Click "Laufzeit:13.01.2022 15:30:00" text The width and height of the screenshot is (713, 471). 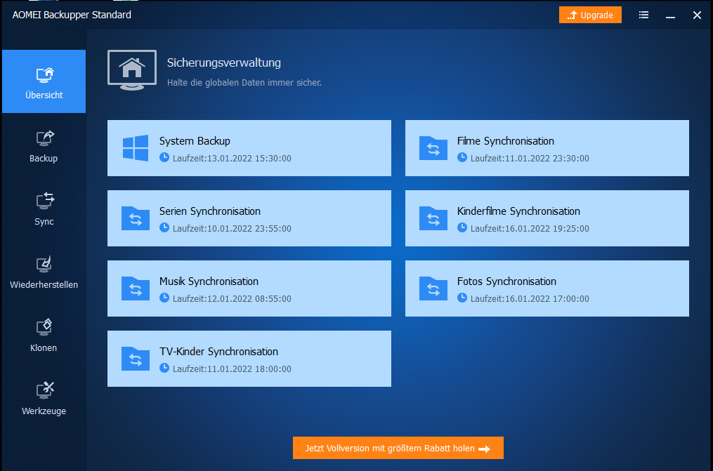click(x=232, y=159)
